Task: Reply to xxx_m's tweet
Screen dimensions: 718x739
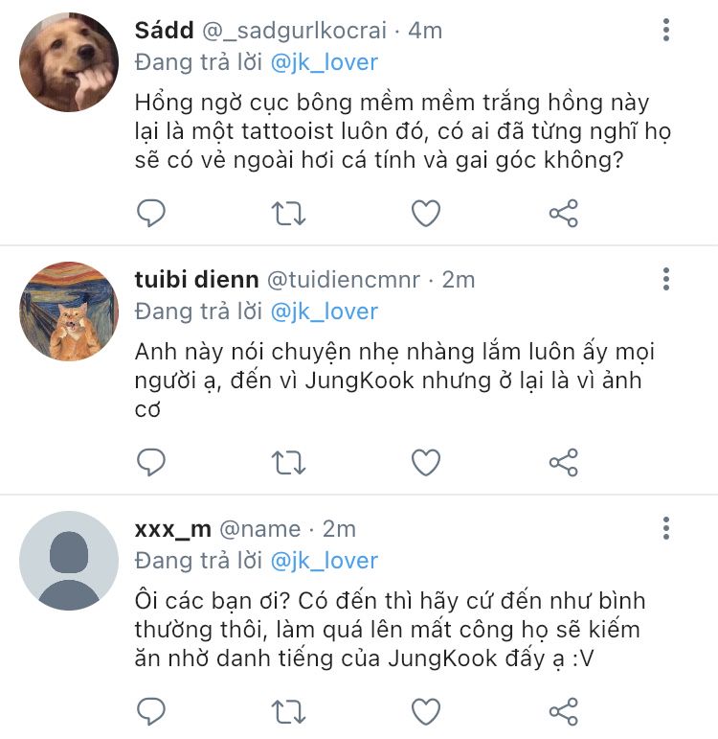Action: [x=151, y=710]
